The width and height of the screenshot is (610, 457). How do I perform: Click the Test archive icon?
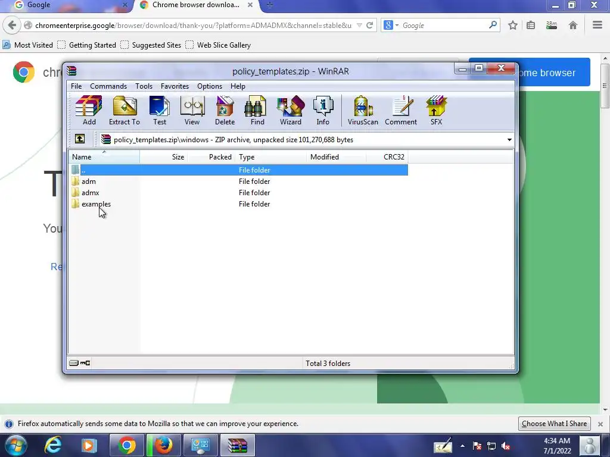tap(160, 110)
